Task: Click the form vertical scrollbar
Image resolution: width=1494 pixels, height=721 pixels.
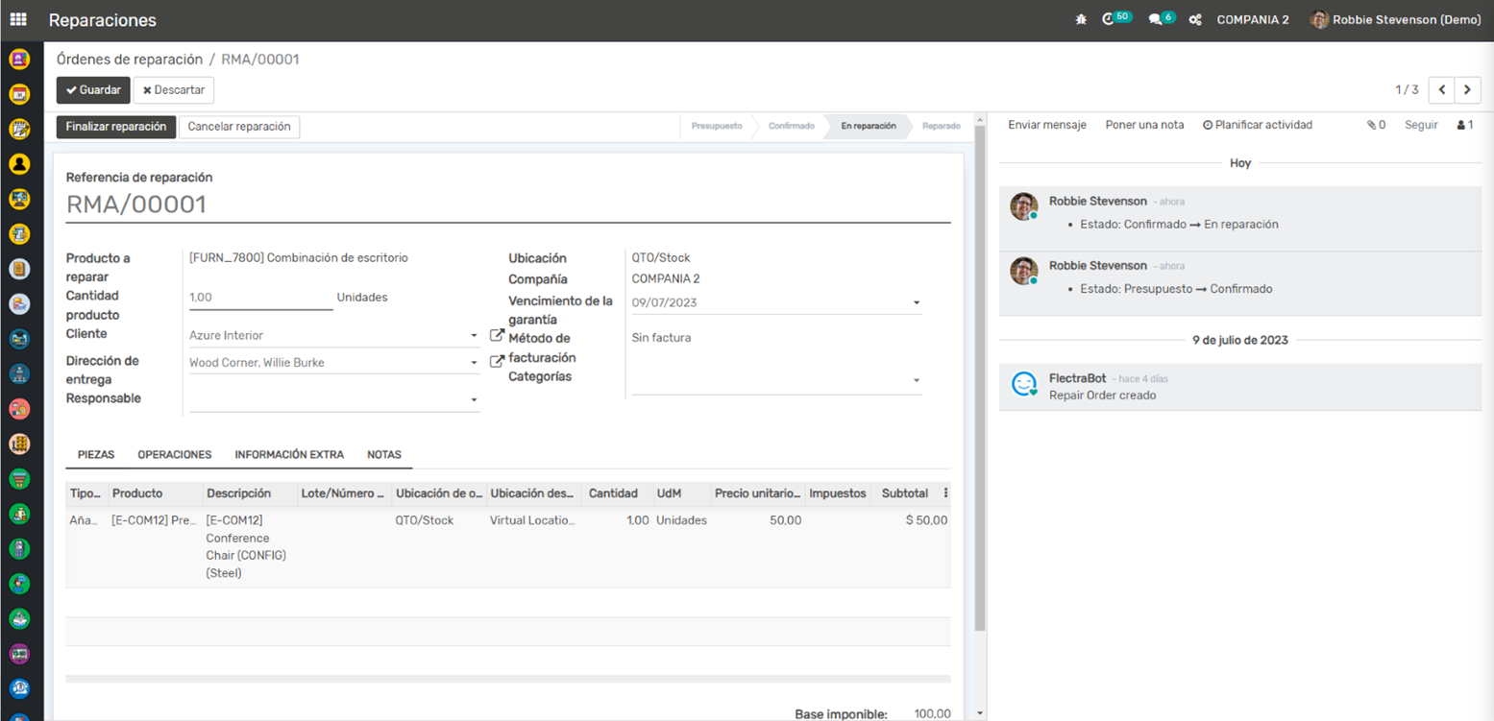Action: click(979, 380)
